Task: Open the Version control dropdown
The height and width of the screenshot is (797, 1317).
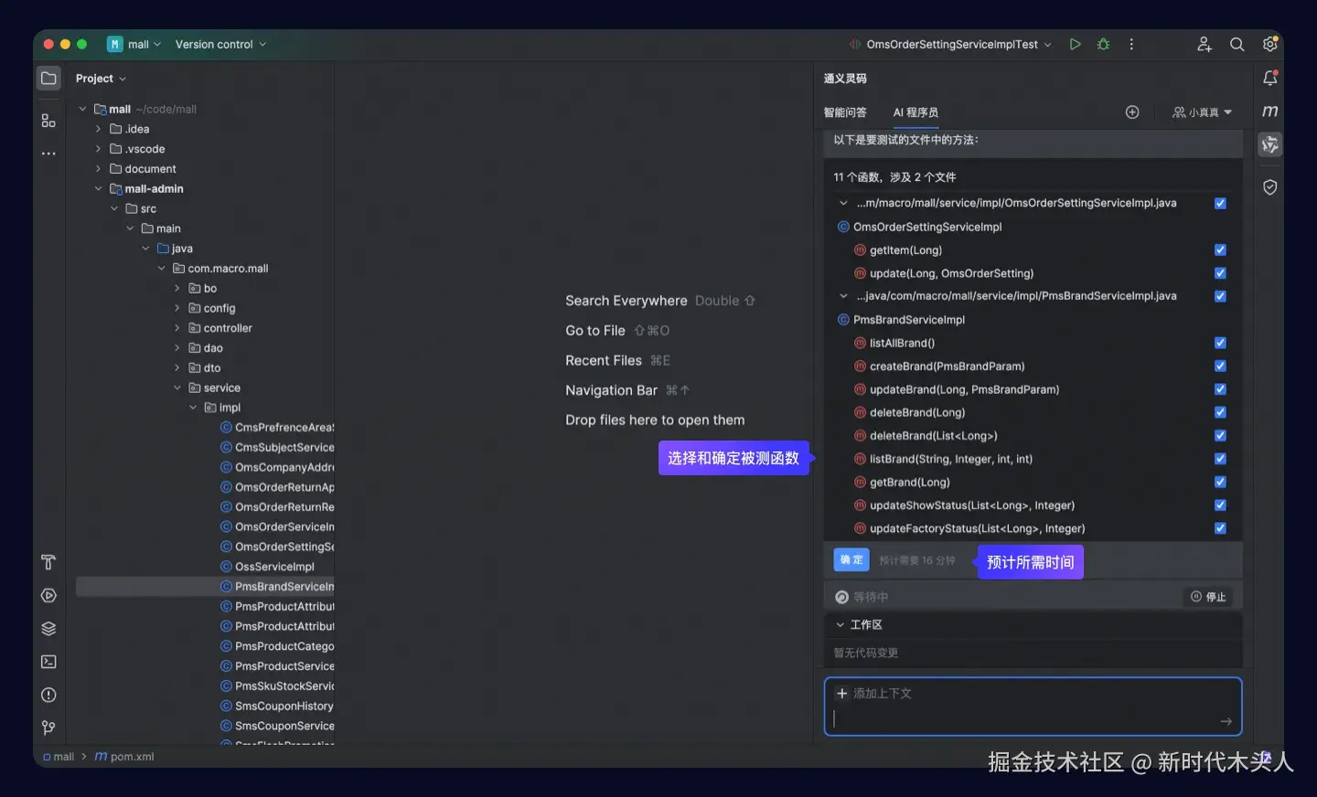Action: 220,44
